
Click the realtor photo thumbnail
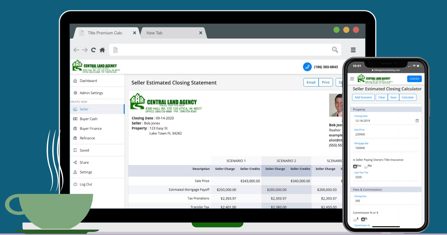(x=336, y=105)
